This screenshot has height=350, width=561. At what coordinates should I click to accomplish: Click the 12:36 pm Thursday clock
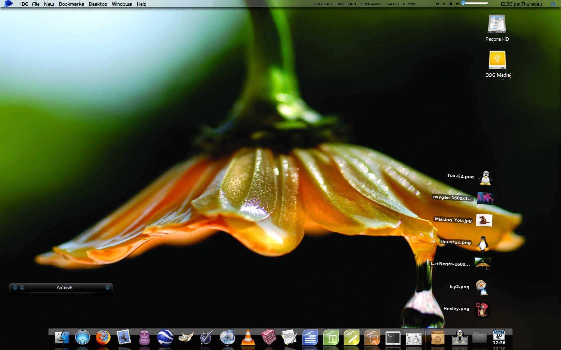[521, 4]
